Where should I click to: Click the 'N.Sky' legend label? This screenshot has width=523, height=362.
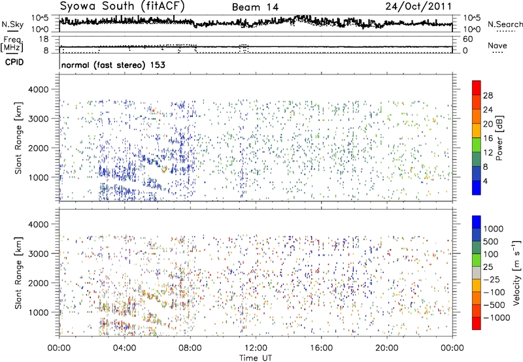[12, 24]
